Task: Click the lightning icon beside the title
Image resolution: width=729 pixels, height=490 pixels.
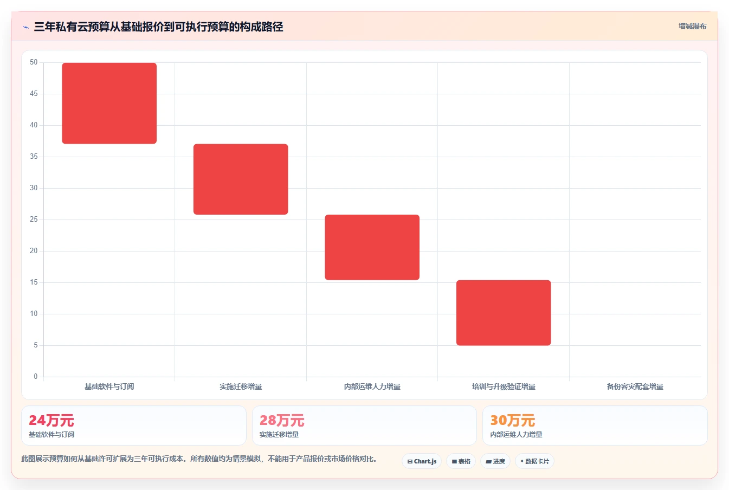Action: point(25,27)
